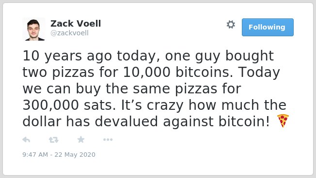The image size is (316, 178).
Task: Favorite the tweet with the star icon
Action: (x=81, y=139)
